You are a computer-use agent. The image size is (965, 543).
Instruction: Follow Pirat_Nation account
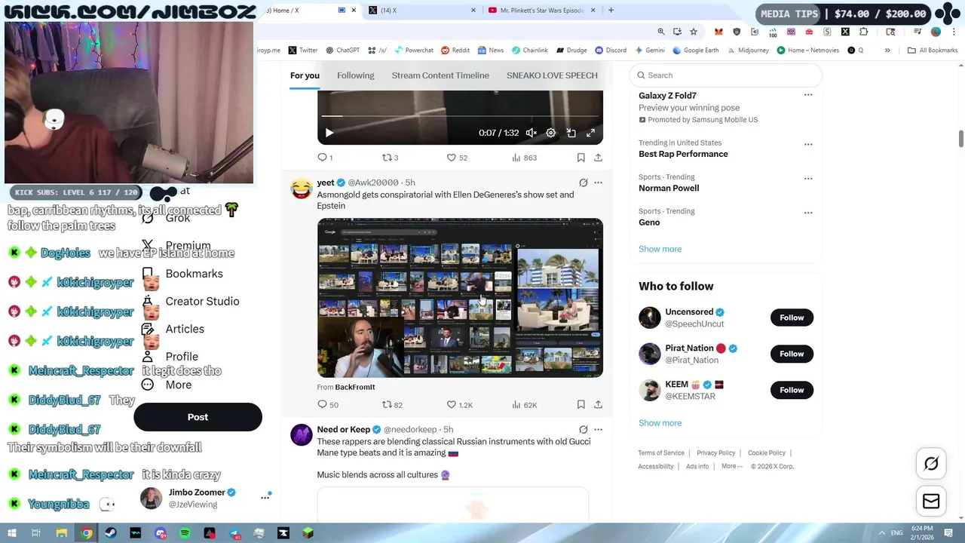click(792, 354)
